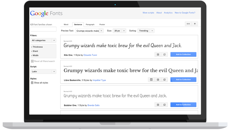Expand the Width filter
This screenshot has height=131, width=230.
(35, 55)
